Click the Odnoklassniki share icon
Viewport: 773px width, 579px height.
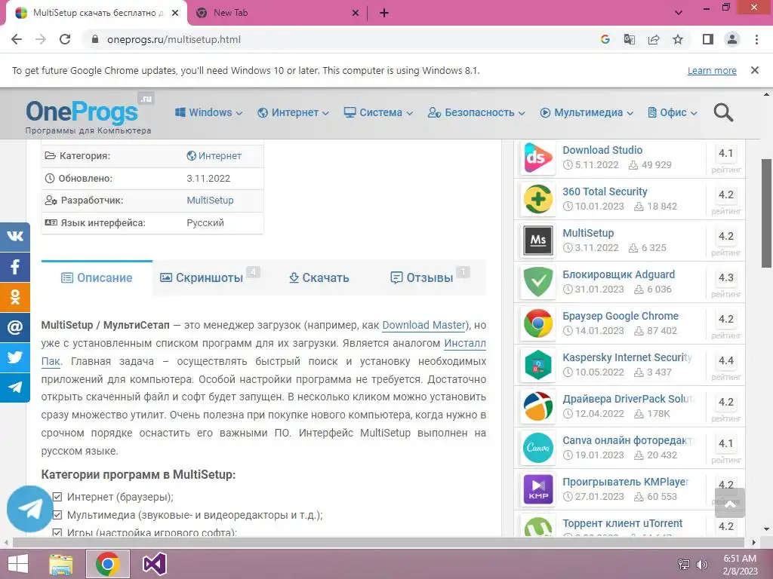[x=15, y=297]
